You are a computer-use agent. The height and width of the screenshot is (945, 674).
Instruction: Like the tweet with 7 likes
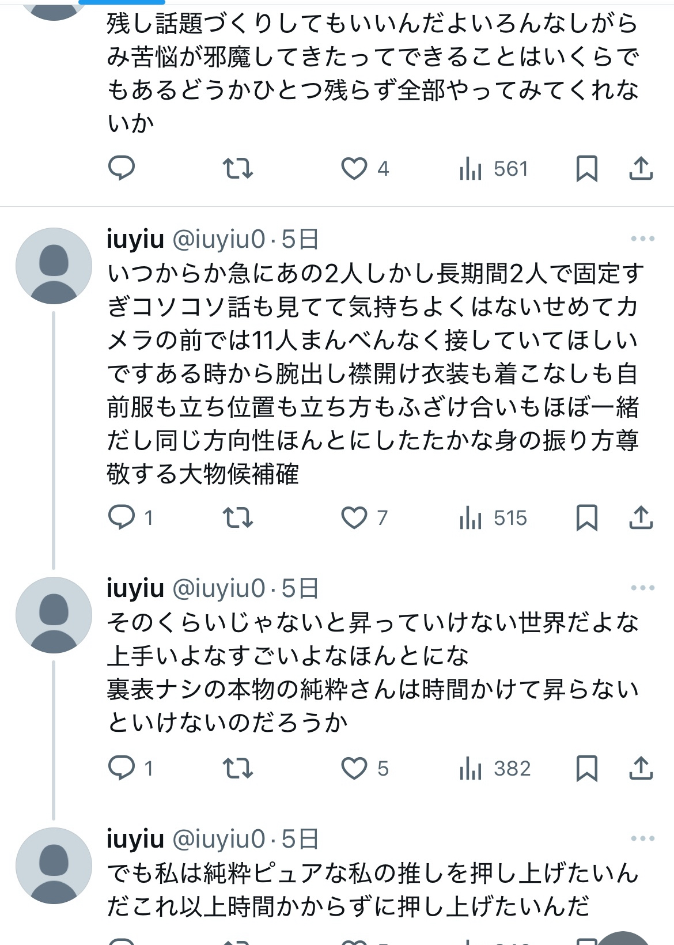(x=354, y=518)
